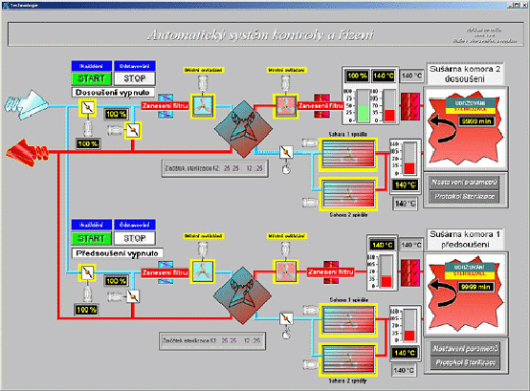Viewport: 530px width, 391px height.
Task: Toggle manual hand icon under komora 1 damper
Action: (286, 334)
